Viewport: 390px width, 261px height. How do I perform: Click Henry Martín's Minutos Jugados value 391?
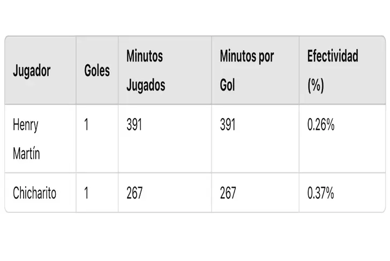(134, 125)
